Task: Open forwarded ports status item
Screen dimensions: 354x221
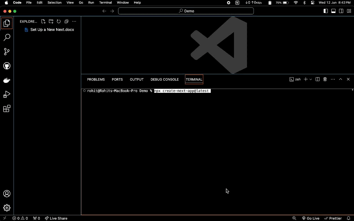Action: (x=37, y=218)
